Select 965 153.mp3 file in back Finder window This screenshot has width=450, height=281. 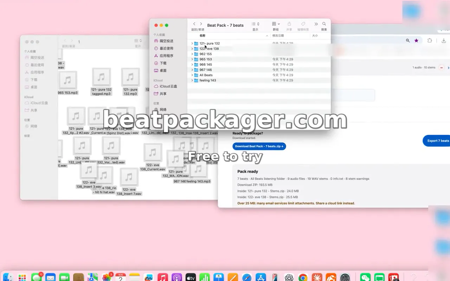[x=68, y=83]
